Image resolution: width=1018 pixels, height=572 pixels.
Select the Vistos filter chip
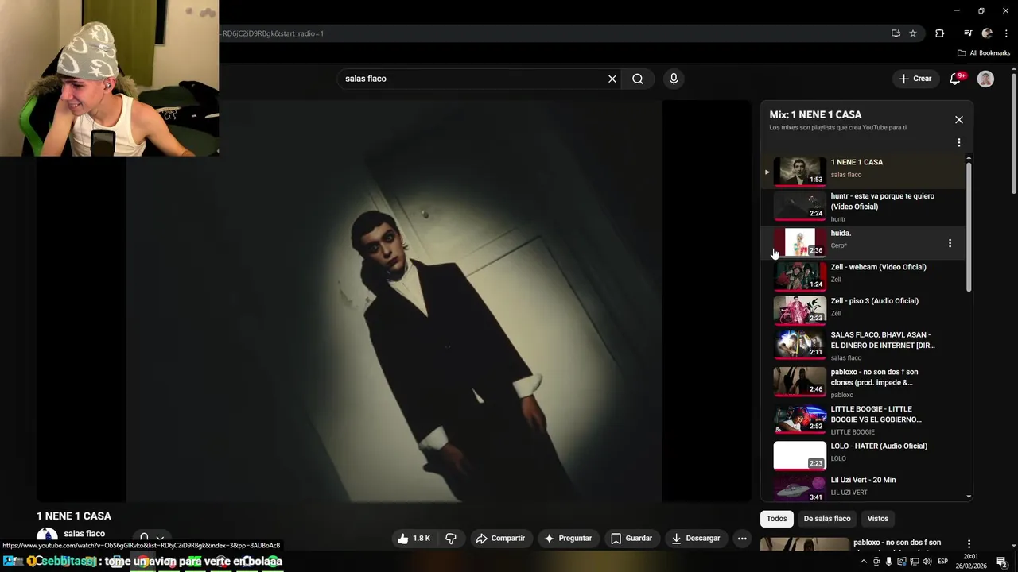coord(878,519)
